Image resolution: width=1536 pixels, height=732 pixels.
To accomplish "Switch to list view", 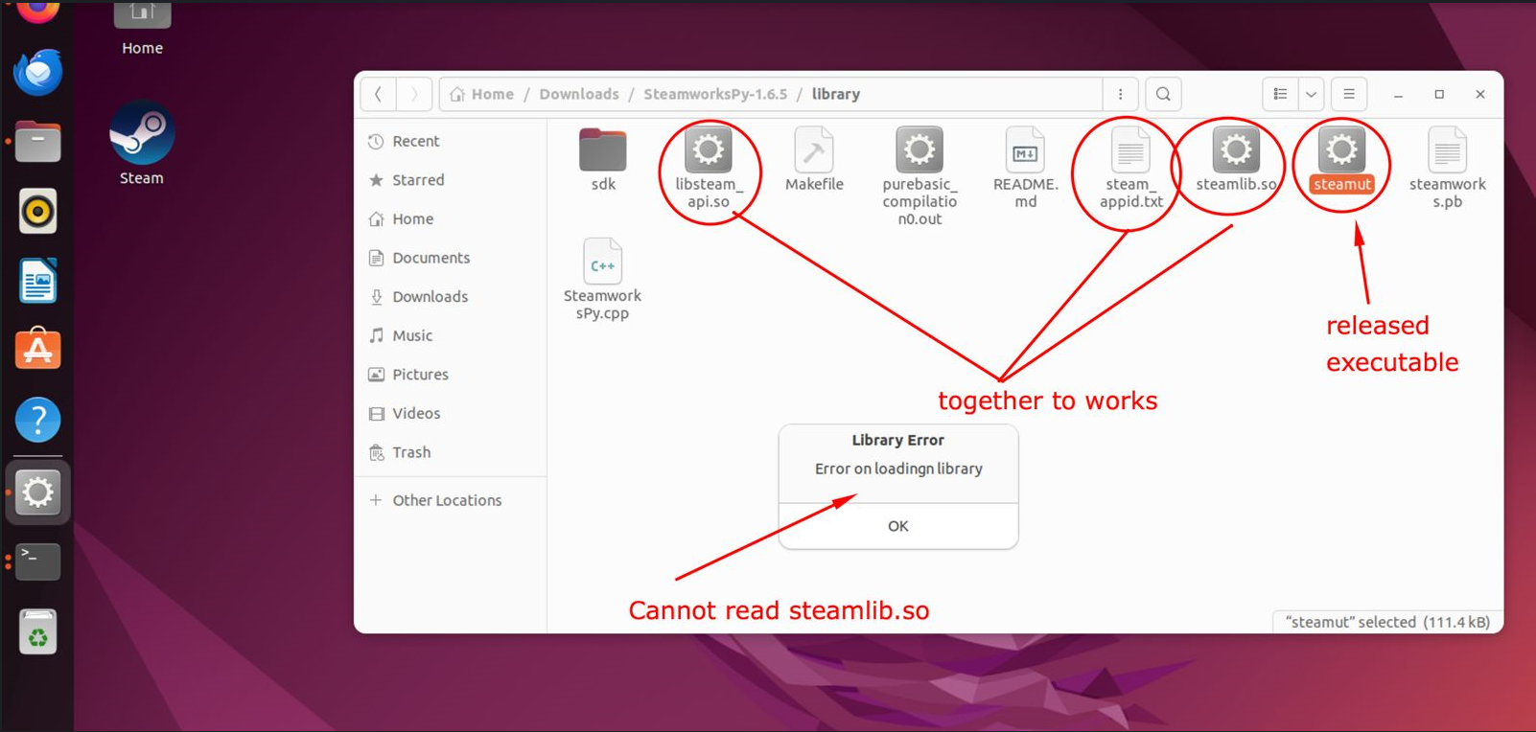I will coord(1280,94).
